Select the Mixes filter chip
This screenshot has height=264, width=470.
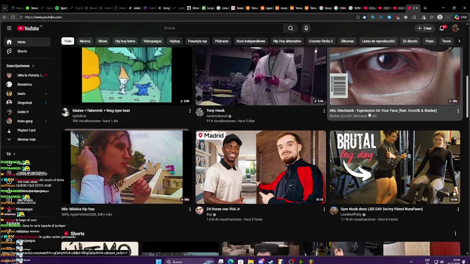click(x=103, y=41)
